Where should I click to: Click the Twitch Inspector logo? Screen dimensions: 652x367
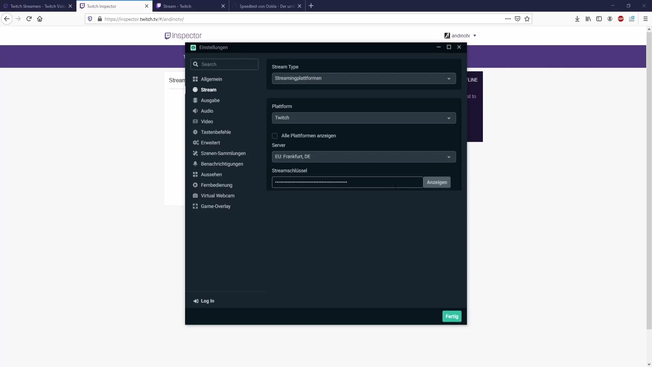tap(183, 36)
